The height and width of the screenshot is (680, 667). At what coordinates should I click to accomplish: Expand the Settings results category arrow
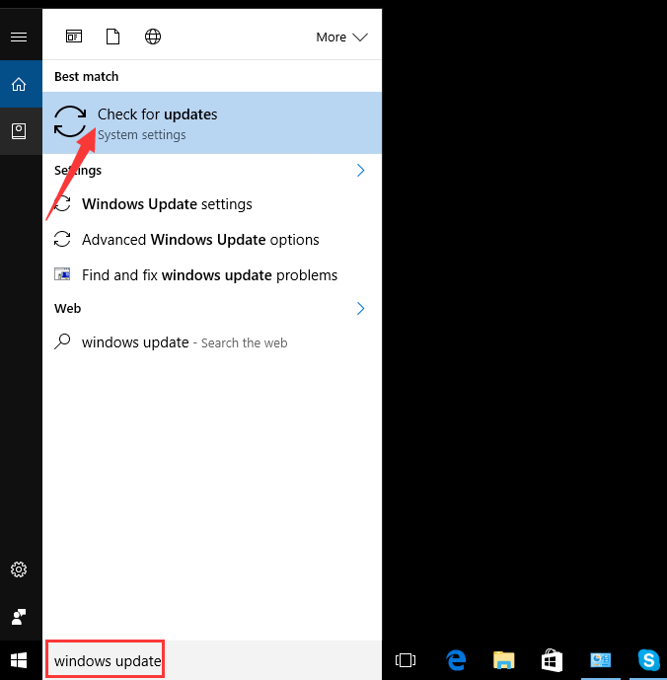click(x=360, y=170)
